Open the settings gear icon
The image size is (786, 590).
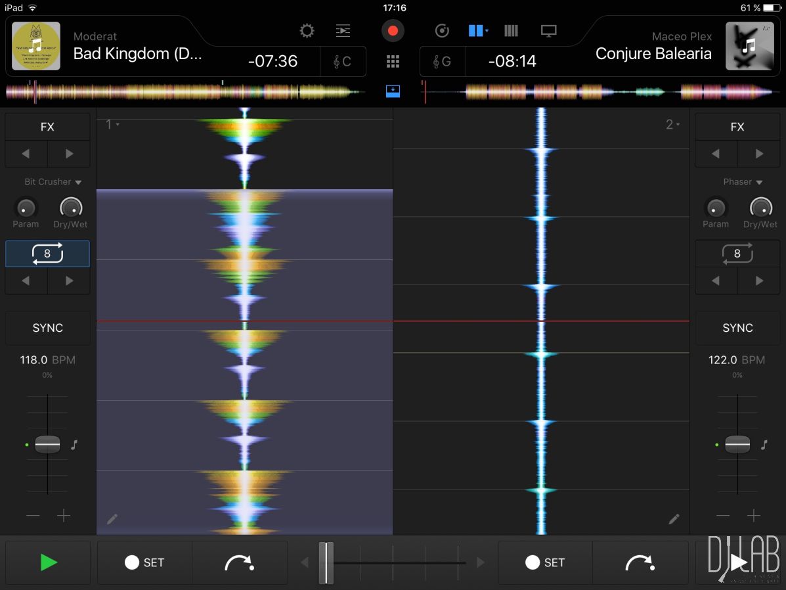click(x=307, y=31)
